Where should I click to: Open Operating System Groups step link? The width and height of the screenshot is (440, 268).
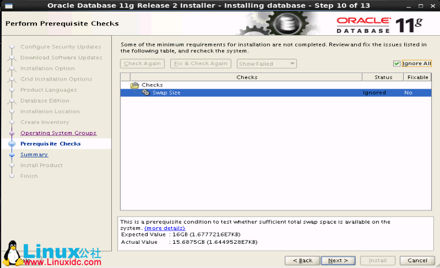[58, 133]
